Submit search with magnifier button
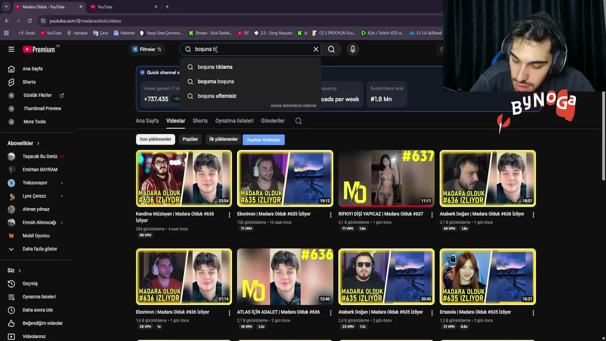606x341 pixels. coord(331,49)
